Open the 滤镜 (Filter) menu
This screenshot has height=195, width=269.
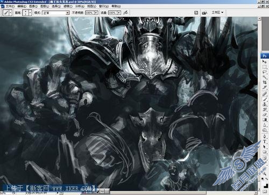pos(68,6)
